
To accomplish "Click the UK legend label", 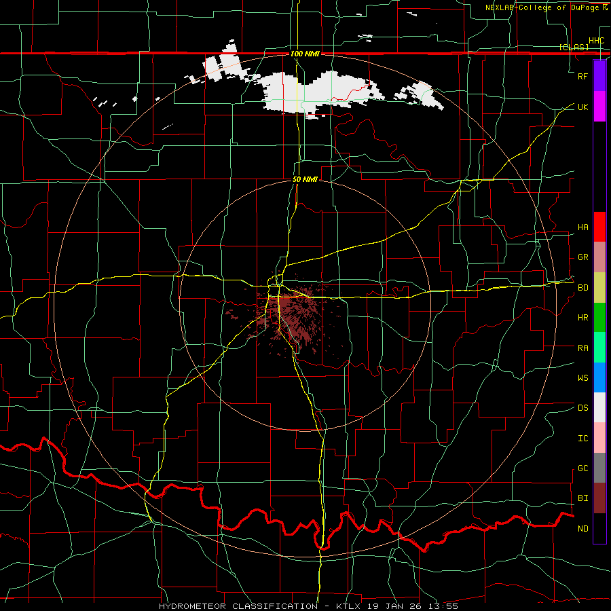I will 582,107.
